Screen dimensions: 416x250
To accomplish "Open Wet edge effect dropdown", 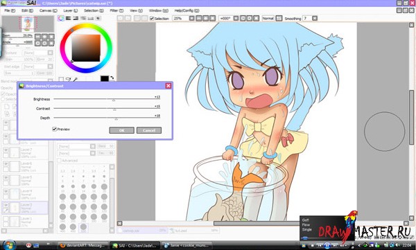I will 51,66.
